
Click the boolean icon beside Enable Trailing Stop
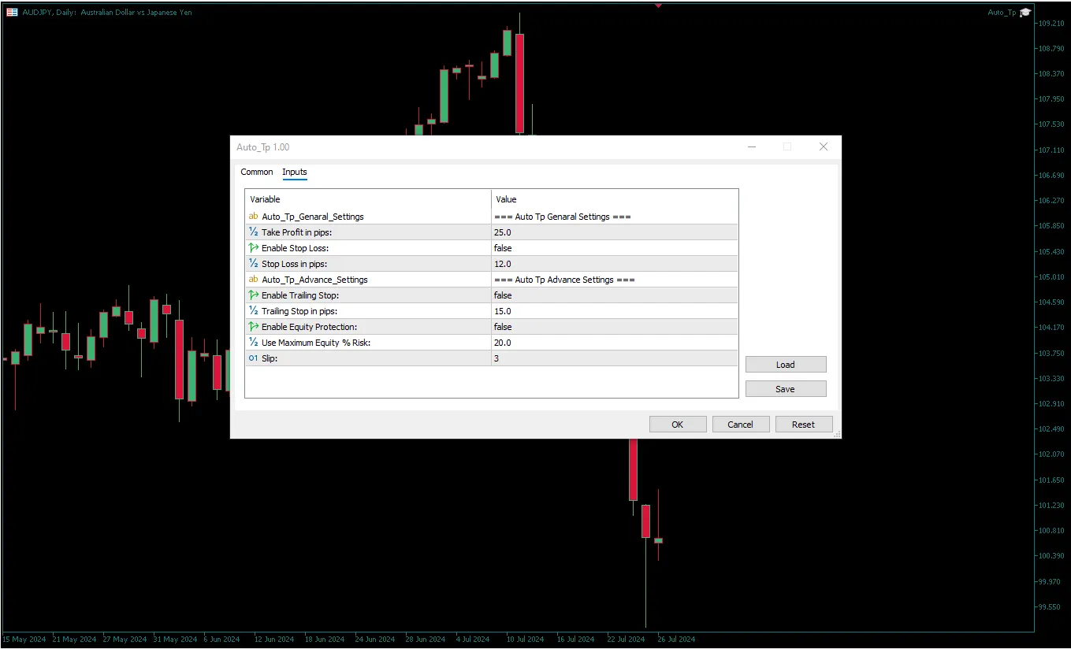pyautogui.click(x=253, y=295)
